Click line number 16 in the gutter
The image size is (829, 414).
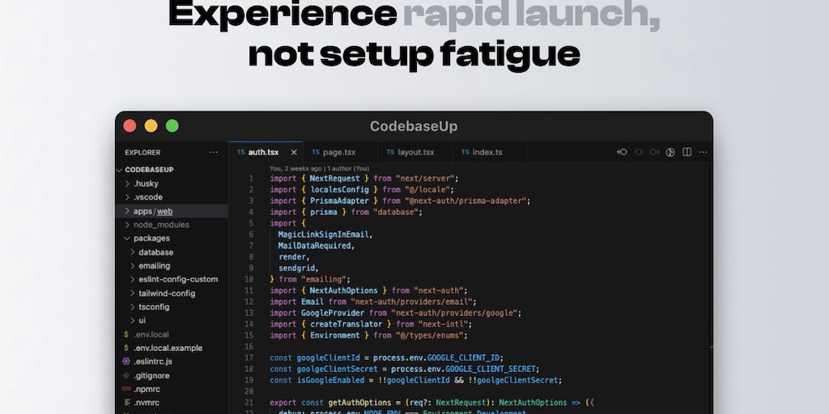[x=249, y=346]
